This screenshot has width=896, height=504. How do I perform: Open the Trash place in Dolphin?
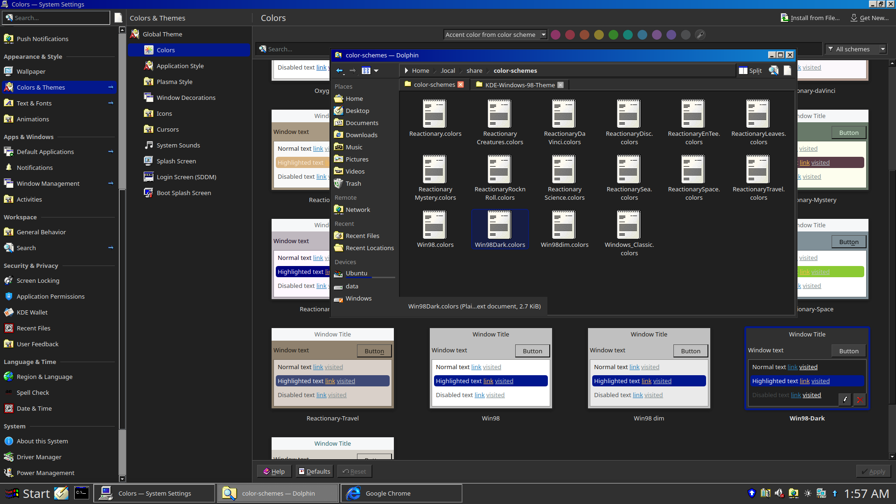click(353, 184)
